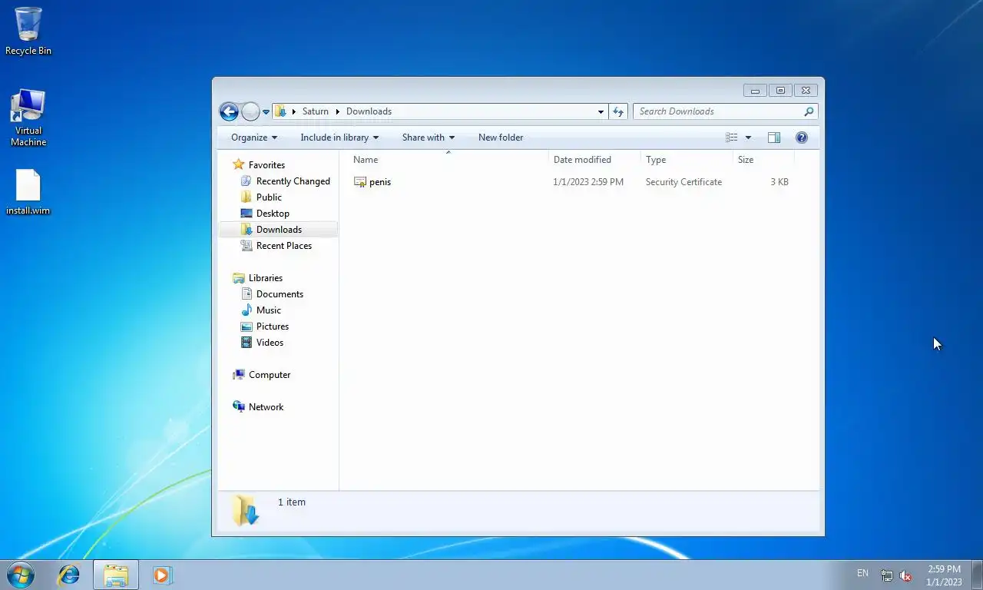
Task: Select Libraries in the navigation pane
Action: point(265,278)
